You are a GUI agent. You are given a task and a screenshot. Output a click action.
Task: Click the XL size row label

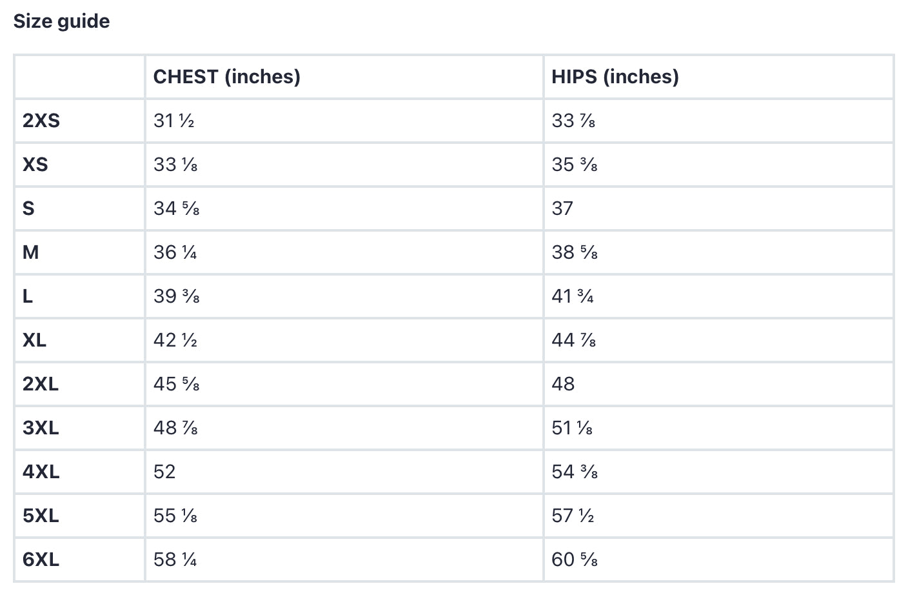(35, 340)
